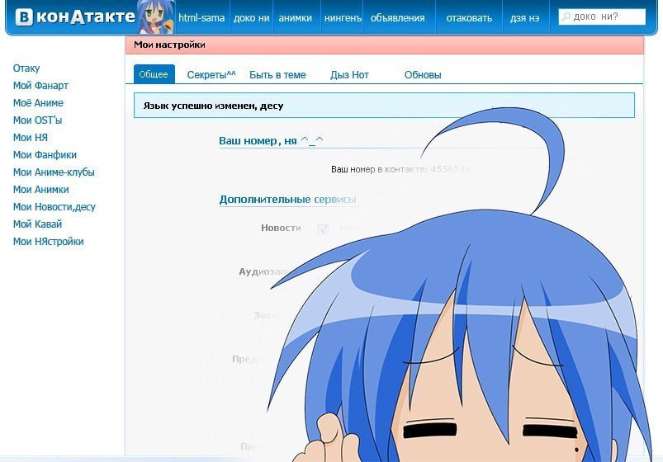Open Мой Фанарт in the sidebar
The width and height of the screenshot is (663, 462).
[x=40, y=86]
